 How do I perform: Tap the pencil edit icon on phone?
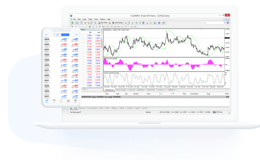[46, 35]
